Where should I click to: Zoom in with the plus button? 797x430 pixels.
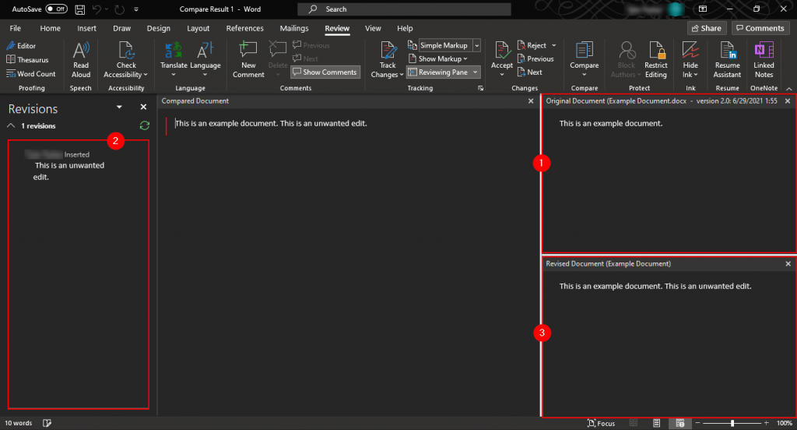tap(767, 424)
